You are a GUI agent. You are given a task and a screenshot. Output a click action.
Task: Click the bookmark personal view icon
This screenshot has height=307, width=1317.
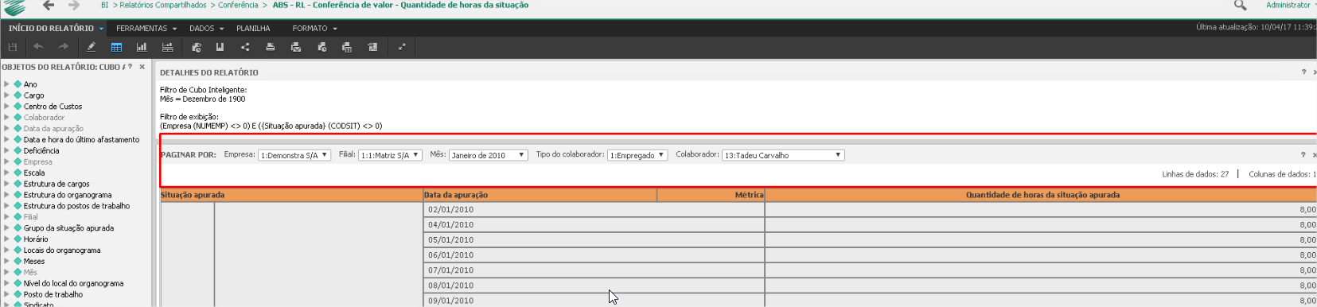220,47
